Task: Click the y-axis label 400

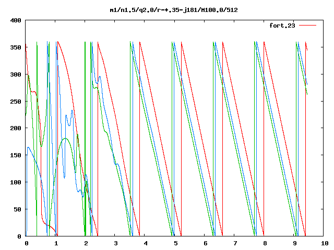Action: (x=16, y=20)
